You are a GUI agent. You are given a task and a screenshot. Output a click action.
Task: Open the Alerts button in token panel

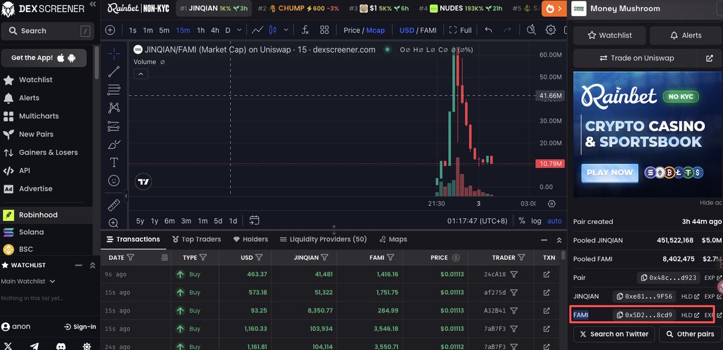tap(686, 36)
